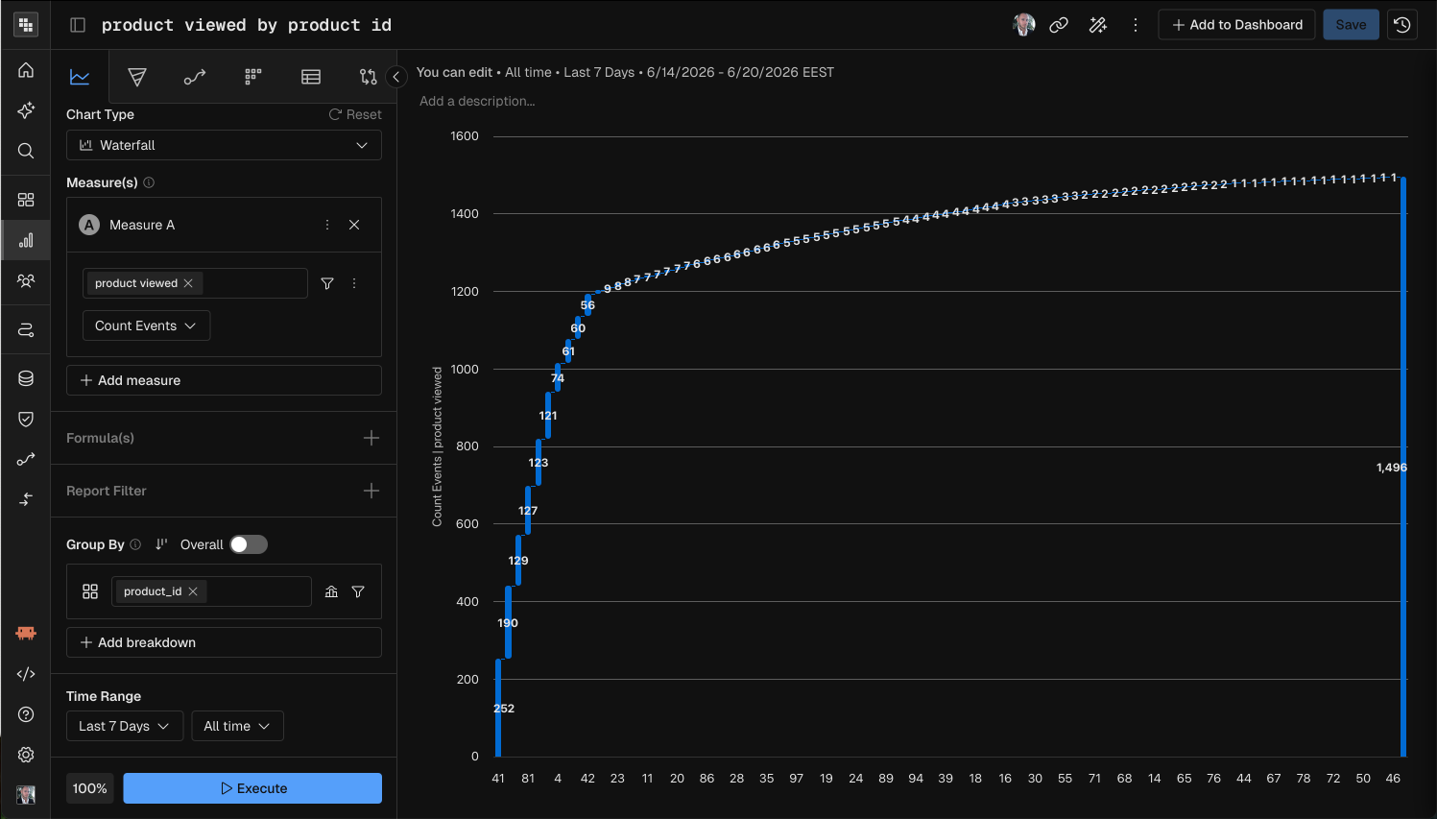Screen dimensions: 1437x819
Task: Click Add to Dashboard button
Action: click(1237, 25)
